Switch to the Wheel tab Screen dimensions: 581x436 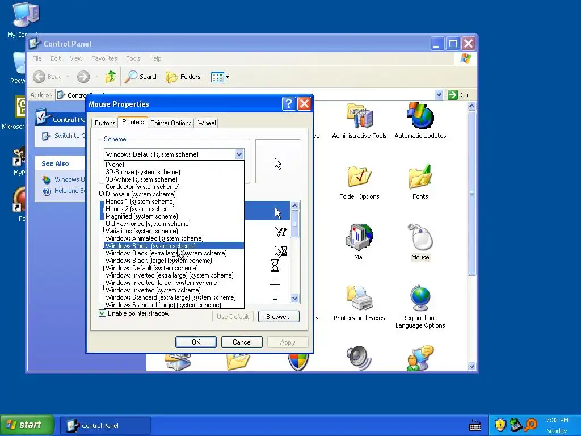pos(207,123)
